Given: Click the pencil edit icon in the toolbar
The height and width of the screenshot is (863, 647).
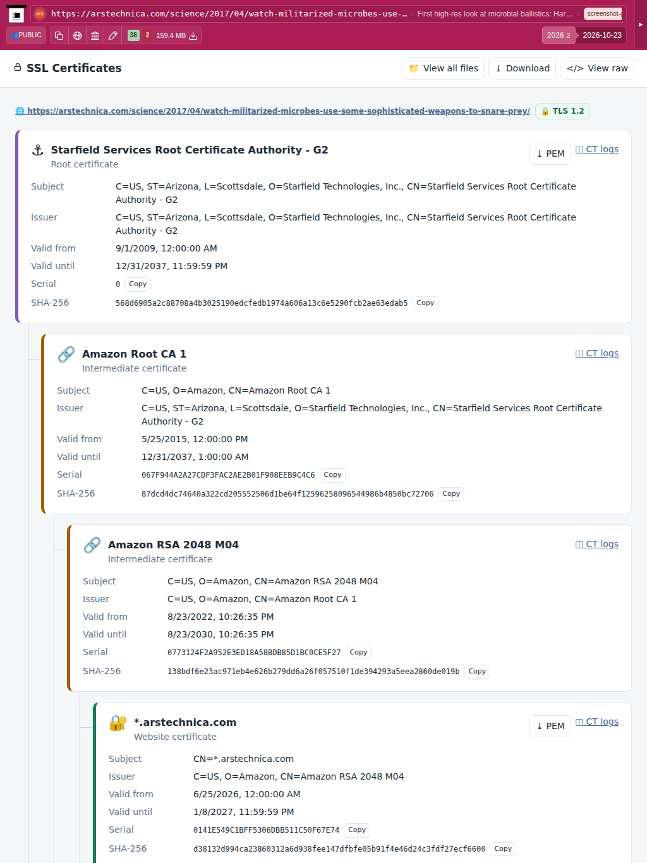Looking at the screenshot, I should click(x=113, y=35).
